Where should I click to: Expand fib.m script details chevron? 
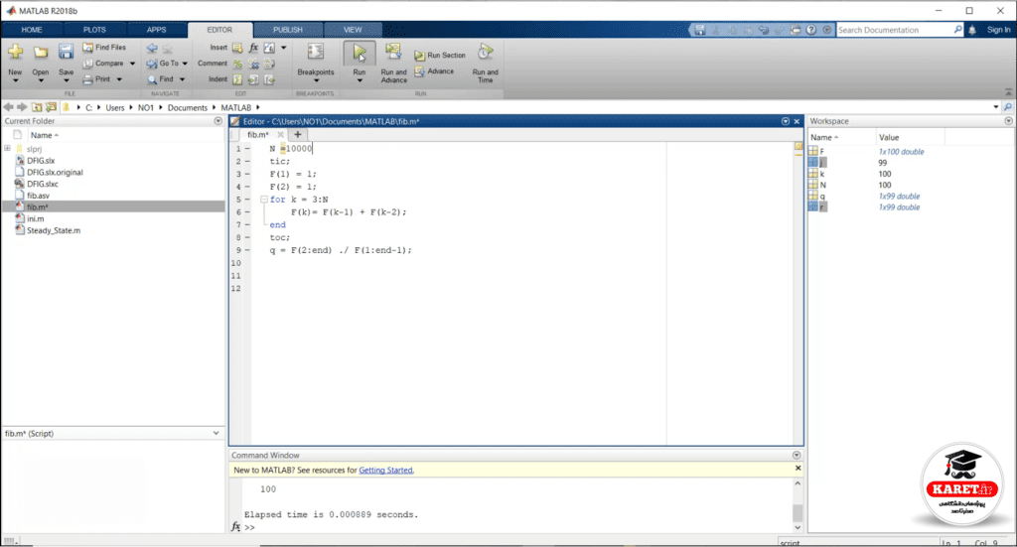coord(216,434)
